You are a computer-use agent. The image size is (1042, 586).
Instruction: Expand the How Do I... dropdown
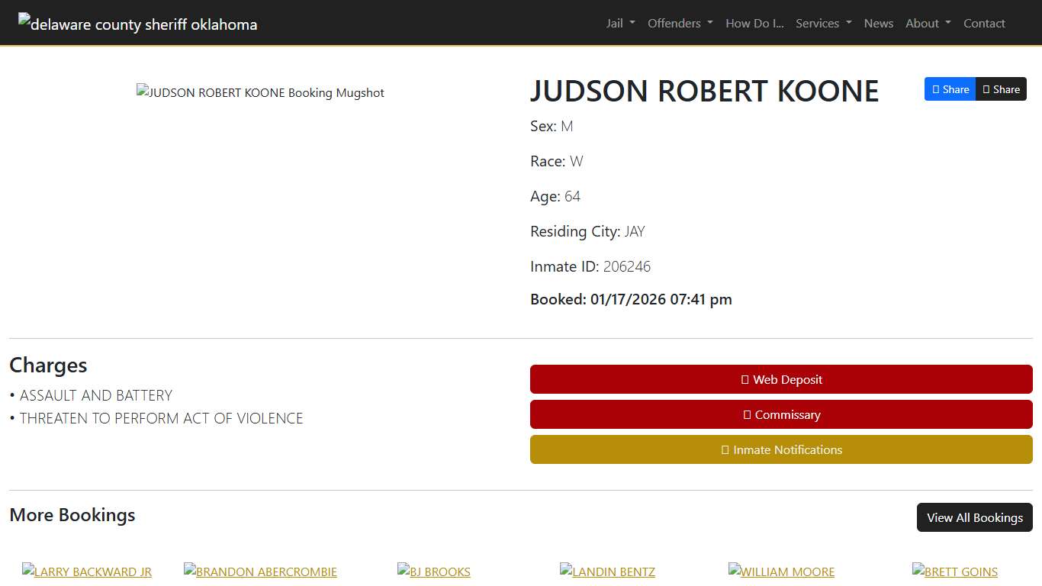tap(754, 23)
